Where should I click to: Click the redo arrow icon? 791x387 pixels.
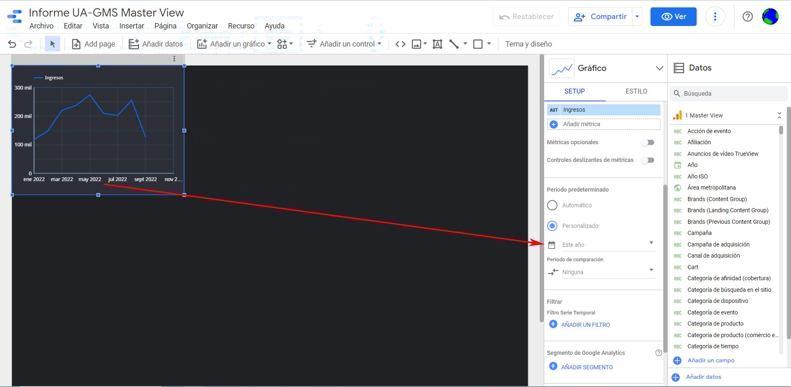tap(28, 44)
